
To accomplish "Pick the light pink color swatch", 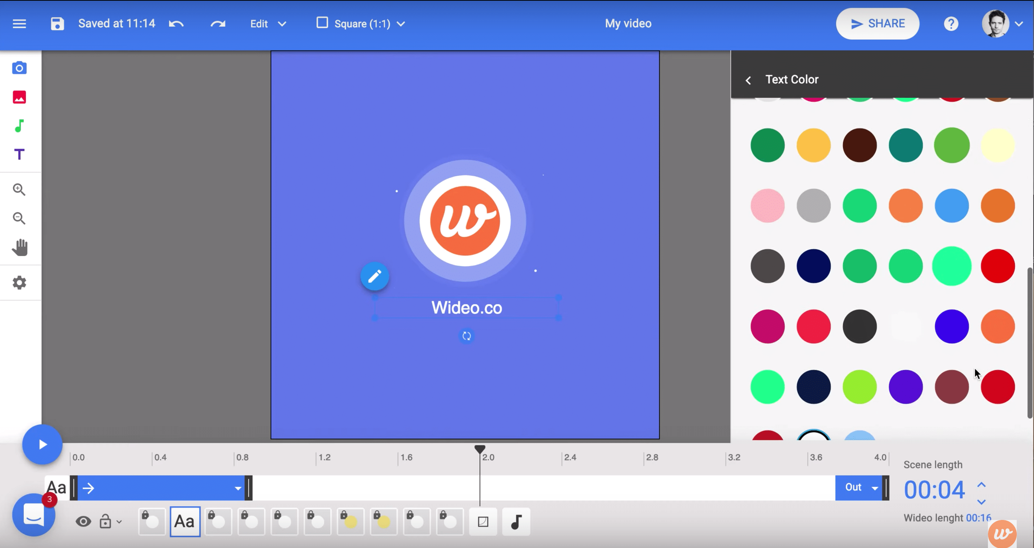I will pyautogui.click(x=767, y=206).
